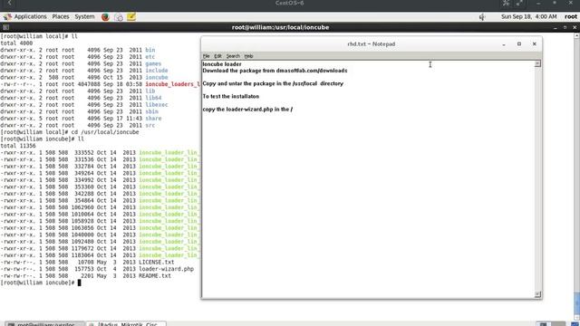Open Notepad Search menu

(x=233, y=56)
